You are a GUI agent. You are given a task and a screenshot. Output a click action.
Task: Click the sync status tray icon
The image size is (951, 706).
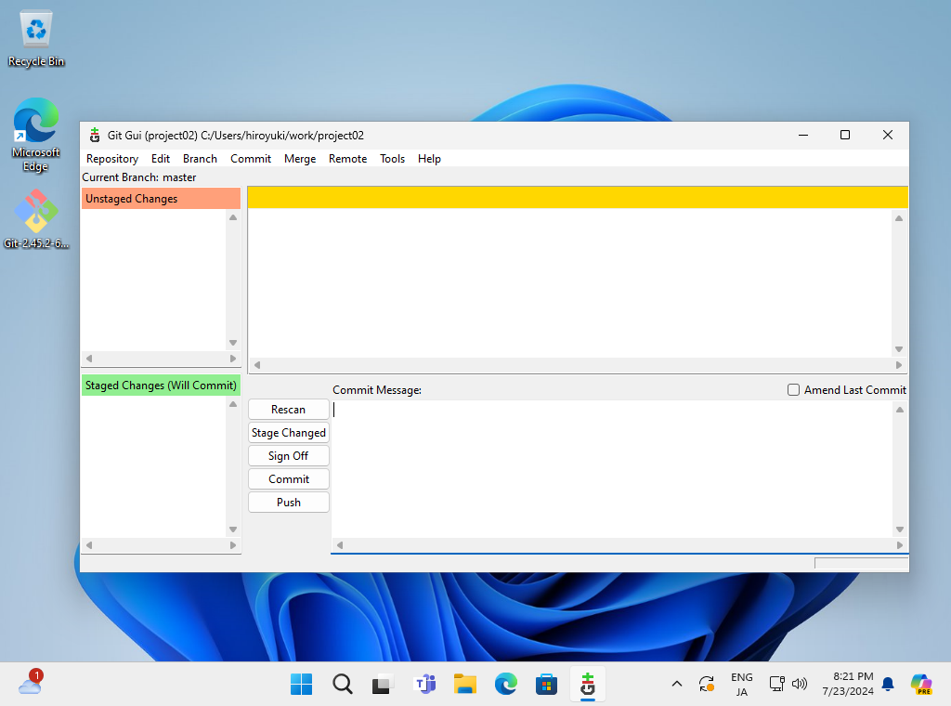[707, 684]
